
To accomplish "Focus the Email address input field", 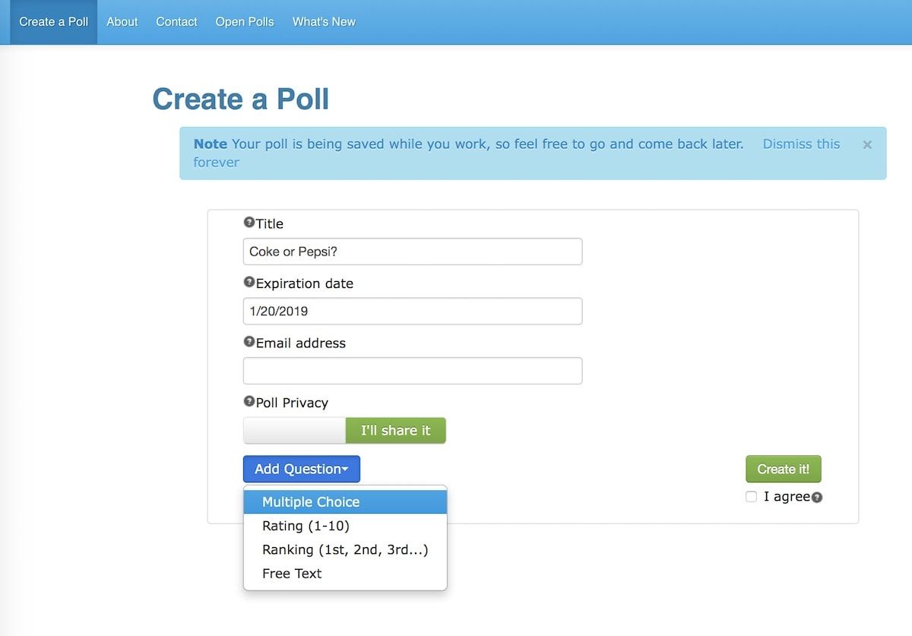I will coord(413,371).
